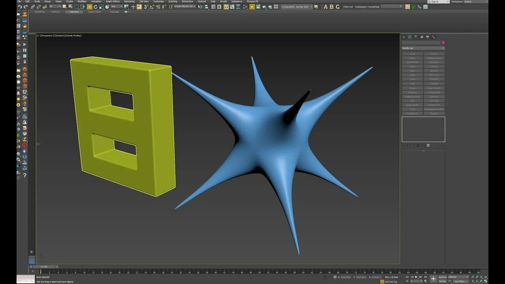This screenshot has width=505, height=284.
Task: Open the Phoenix FD menu
Action: pyautogui.click(x=252, y=2)
